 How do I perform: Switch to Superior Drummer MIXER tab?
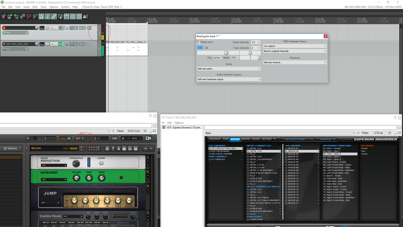225,139
